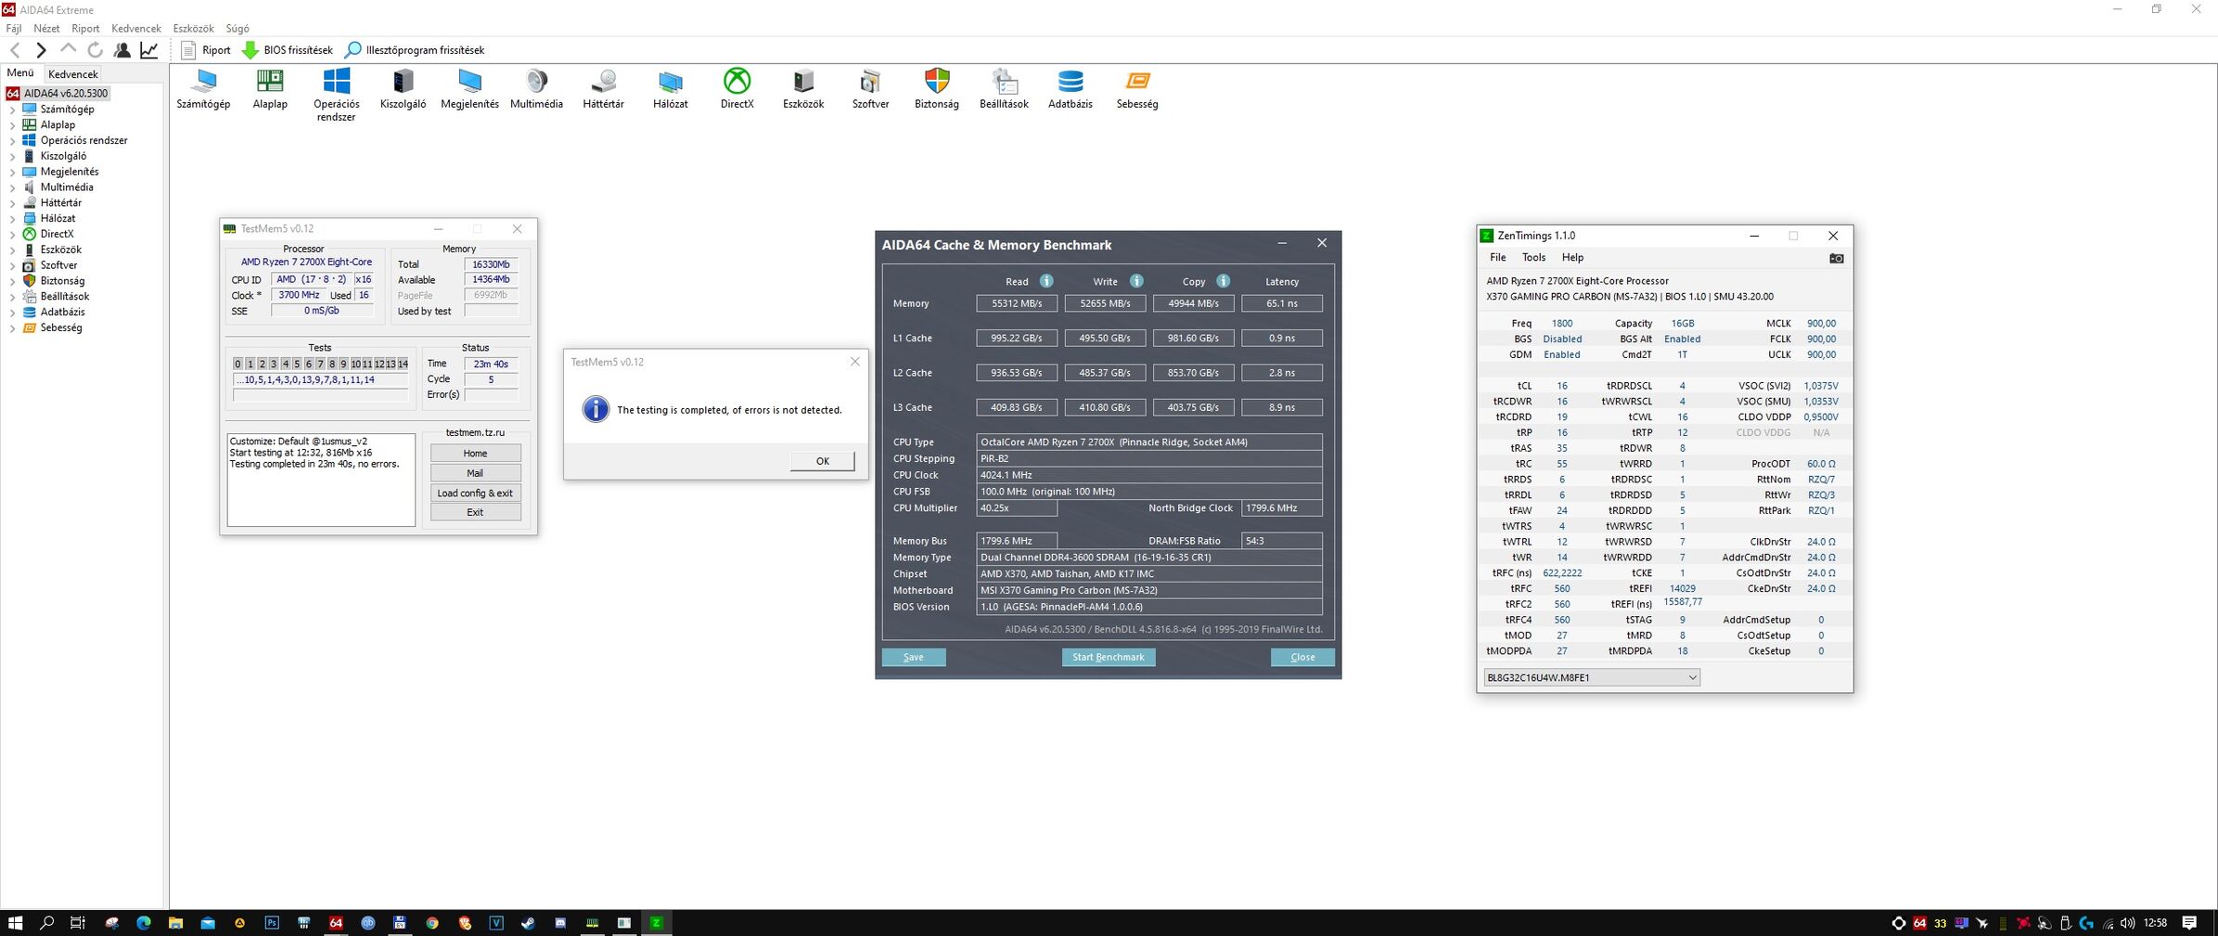2218x936 pixels.
Task: Open the DirectX category icon
Action: click(737, 89)
